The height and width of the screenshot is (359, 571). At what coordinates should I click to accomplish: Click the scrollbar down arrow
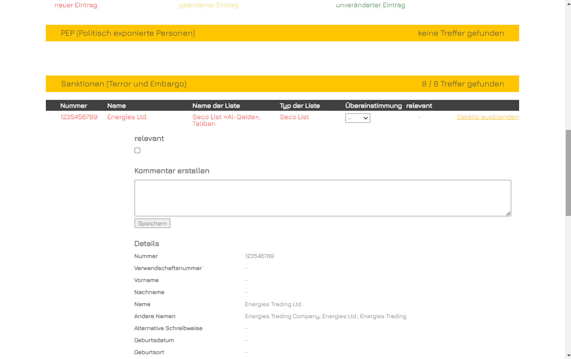(568, 355)
